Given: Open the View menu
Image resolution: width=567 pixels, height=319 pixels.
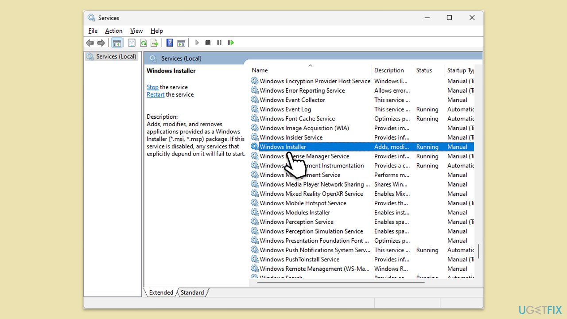Looking at the screenshot, I should coord(136,31).
